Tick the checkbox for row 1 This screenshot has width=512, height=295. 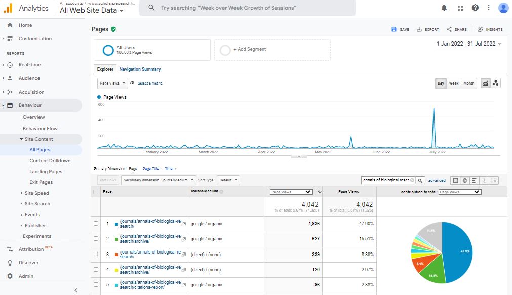pyautogui.click(x=96, y=223)
